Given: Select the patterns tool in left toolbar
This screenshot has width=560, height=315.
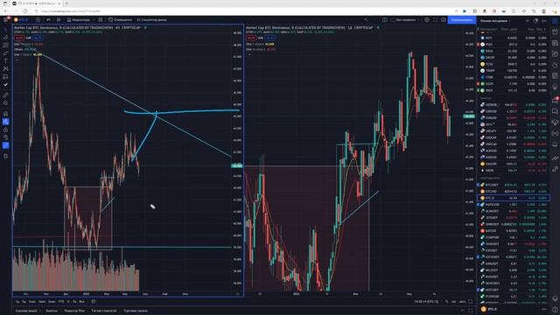Looking at the screenshot, I should [x=6, y=69].
